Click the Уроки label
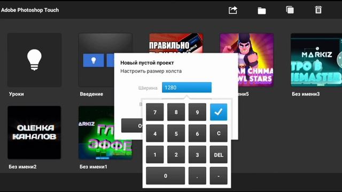Image resolution: width=342 pixels, height=192 pixels. pos(17,94)
